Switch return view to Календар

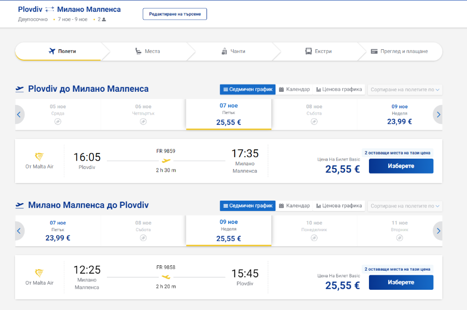294,206
